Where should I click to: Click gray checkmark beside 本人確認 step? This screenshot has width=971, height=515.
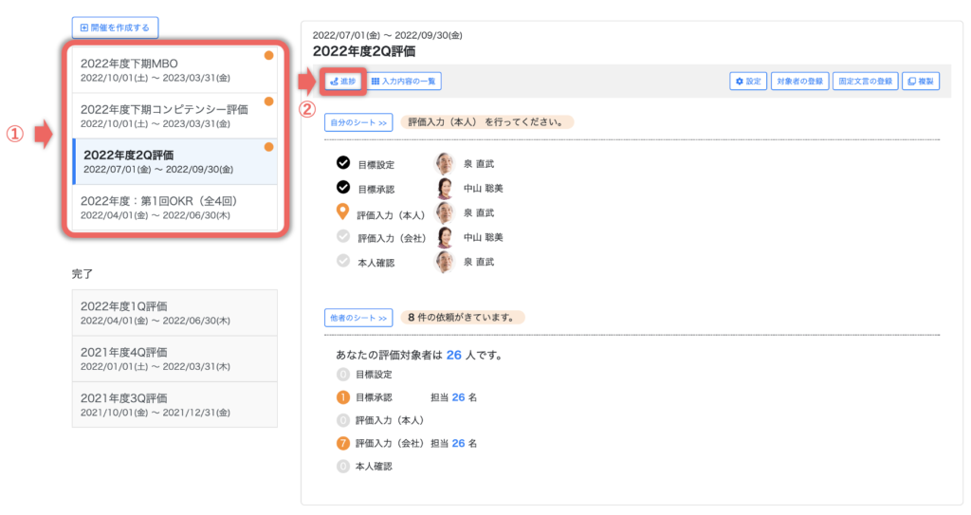[x=343, y=262]
